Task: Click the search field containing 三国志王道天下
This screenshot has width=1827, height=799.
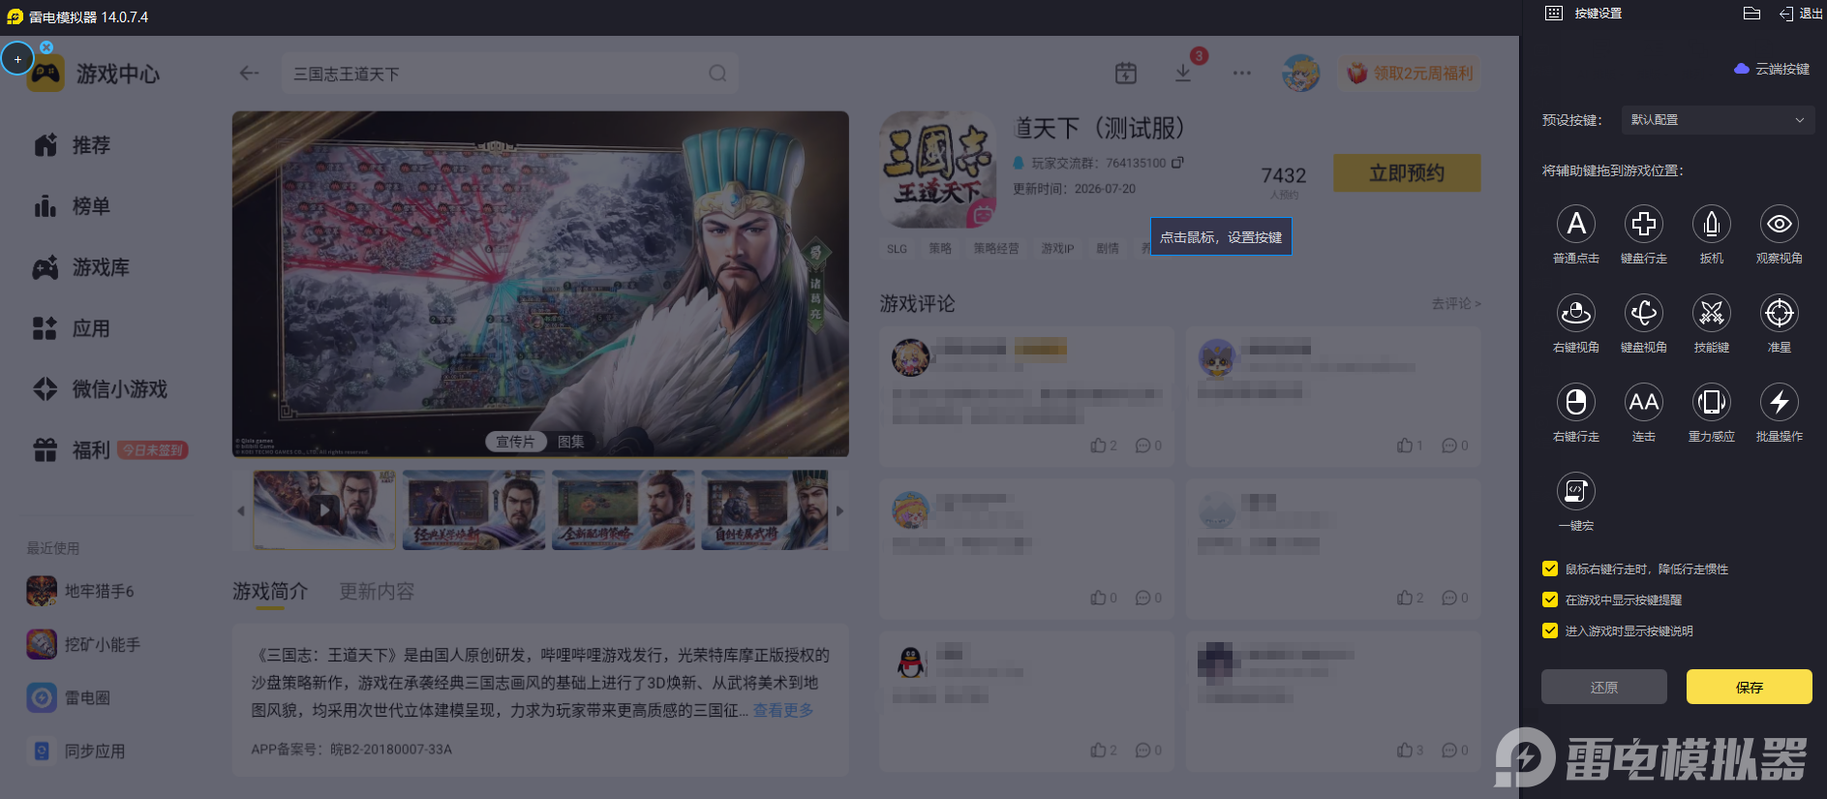Action: point(509,74)
